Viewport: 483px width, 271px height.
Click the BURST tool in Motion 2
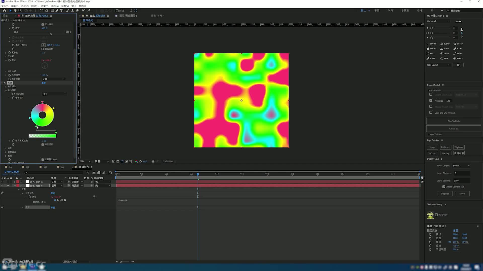(458, 44)
